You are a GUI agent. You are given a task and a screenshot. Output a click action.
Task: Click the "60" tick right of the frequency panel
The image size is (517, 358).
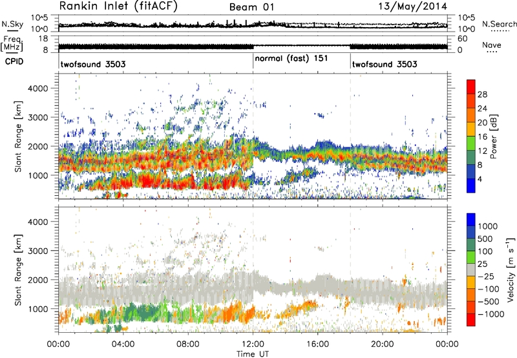click(x=462, y=39)
